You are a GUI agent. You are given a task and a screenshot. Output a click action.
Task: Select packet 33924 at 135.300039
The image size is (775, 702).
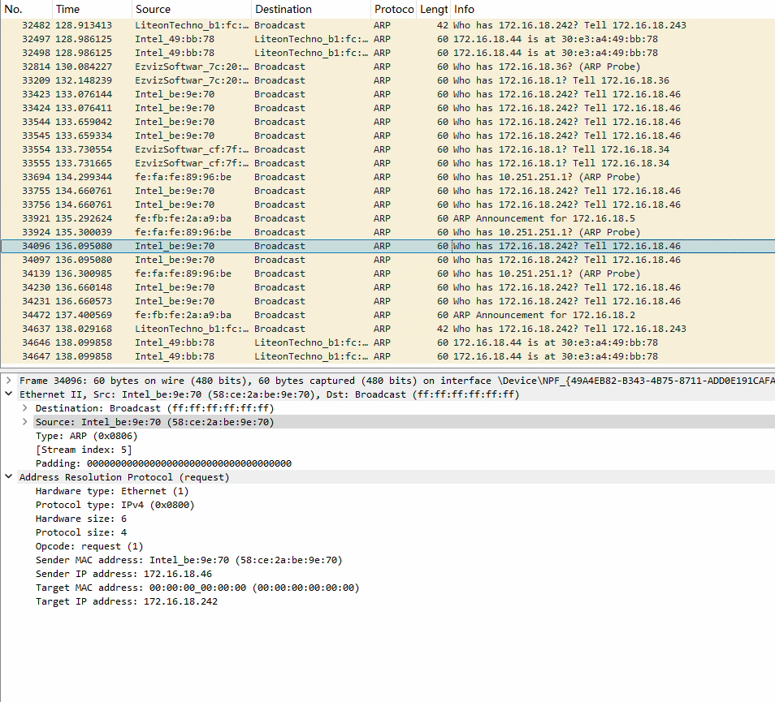[x=387, y=233]
